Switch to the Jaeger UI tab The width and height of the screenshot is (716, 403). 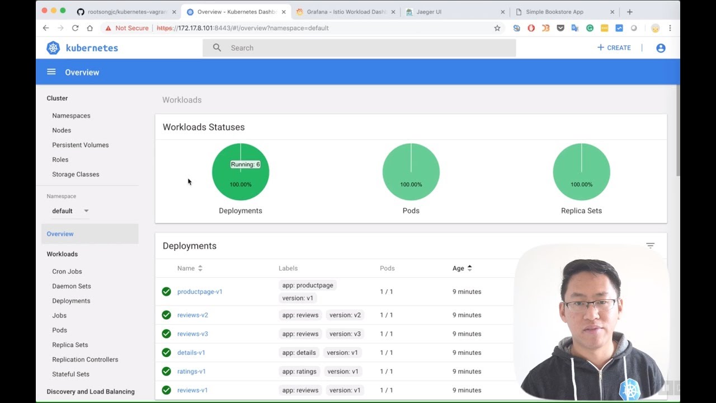tap(455, 12)
